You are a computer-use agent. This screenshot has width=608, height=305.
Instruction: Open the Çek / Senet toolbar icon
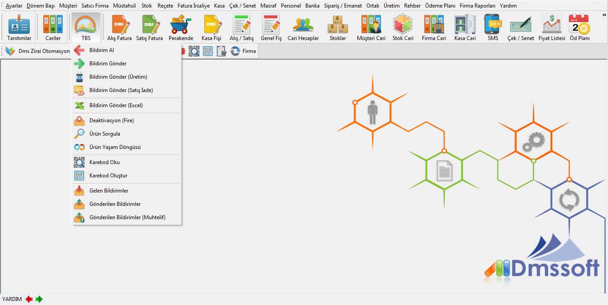pyautogui.click(x=521, y=28)
